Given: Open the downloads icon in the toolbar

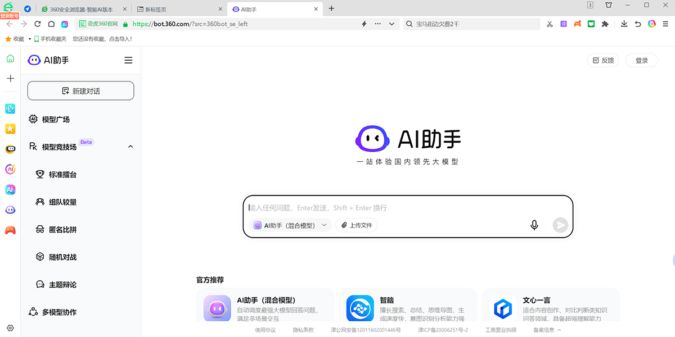Looking at the screenshot, I should [x=624, y=24].
